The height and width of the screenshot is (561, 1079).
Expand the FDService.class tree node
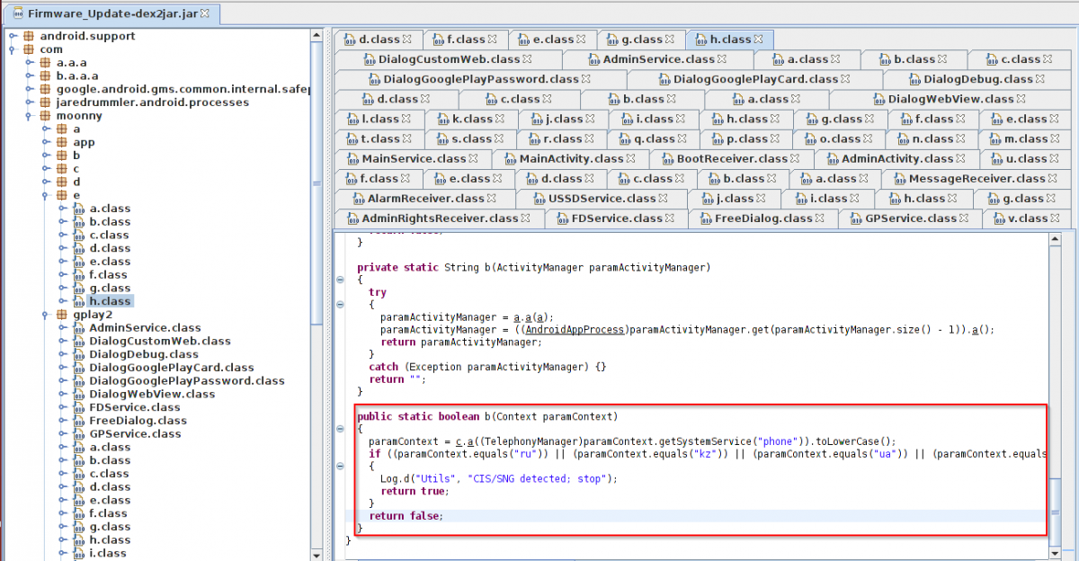coord(62,407)
